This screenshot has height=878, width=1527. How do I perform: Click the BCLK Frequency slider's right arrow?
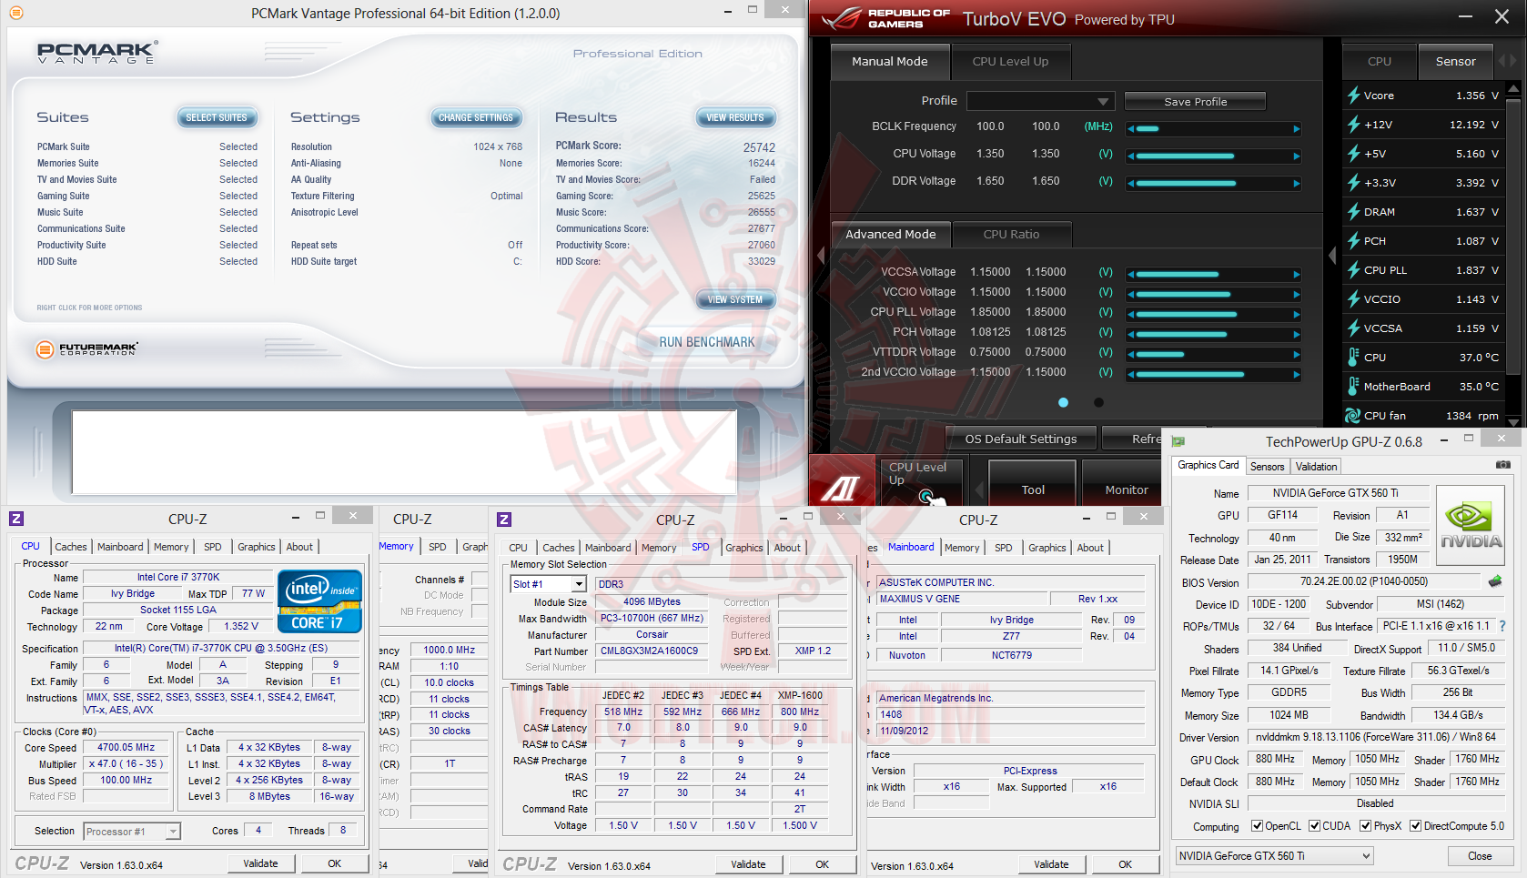point(1297,128)
